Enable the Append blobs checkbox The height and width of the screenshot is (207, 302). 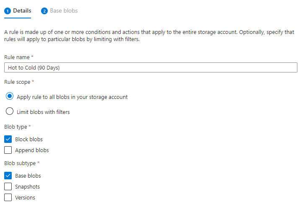[8, 150]
